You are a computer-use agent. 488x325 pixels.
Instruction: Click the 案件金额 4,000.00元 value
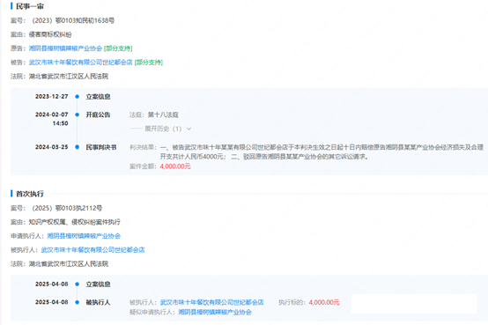click(x=175, y=166)
